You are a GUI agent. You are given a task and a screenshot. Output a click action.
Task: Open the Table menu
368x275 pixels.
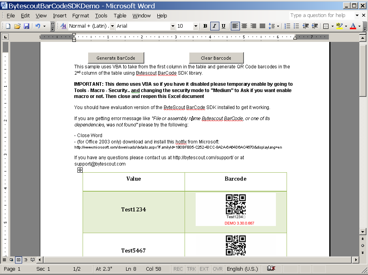pos(120,16)
